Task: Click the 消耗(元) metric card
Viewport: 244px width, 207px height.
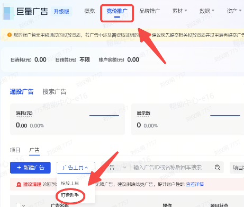Action: coord(67,119)
